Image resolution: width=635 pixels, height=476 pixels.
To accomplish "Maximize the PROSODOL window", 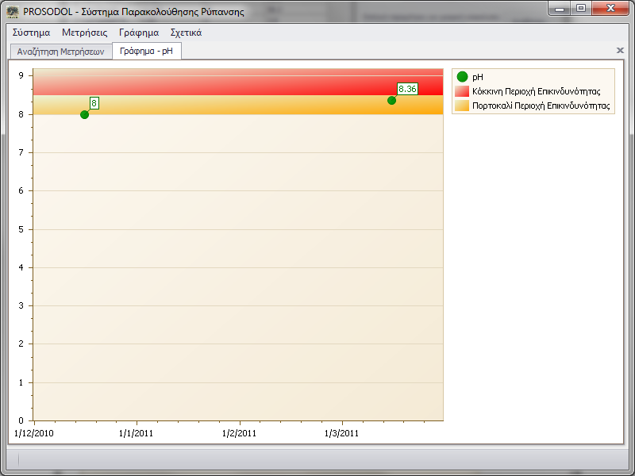I will (581, 9).
